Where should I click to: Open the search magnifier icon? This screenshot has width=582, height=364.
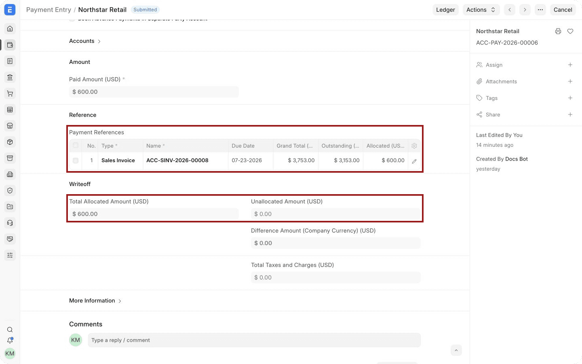(10, 330)
